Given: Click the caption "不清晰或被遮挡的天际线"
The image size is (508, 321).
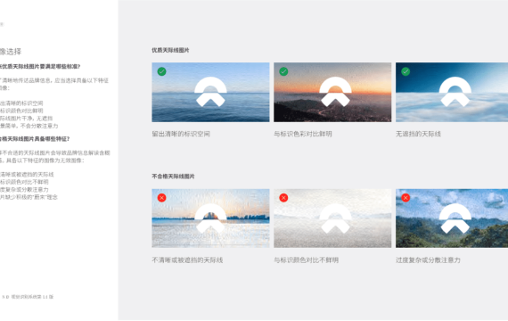Looking at the screenshot, I should coord(187,260).
